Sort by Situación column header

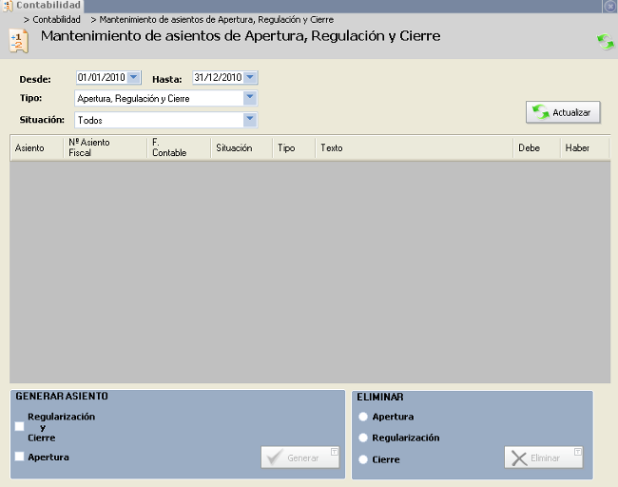point(241,147)
